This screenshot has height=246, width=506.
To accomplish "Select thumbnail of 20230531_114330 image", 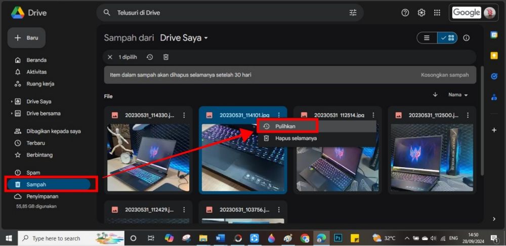I will click(148, 157).
